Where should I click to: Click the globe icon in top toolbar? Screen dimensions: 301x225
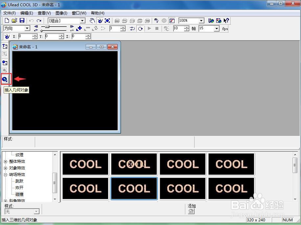point(164,21)
